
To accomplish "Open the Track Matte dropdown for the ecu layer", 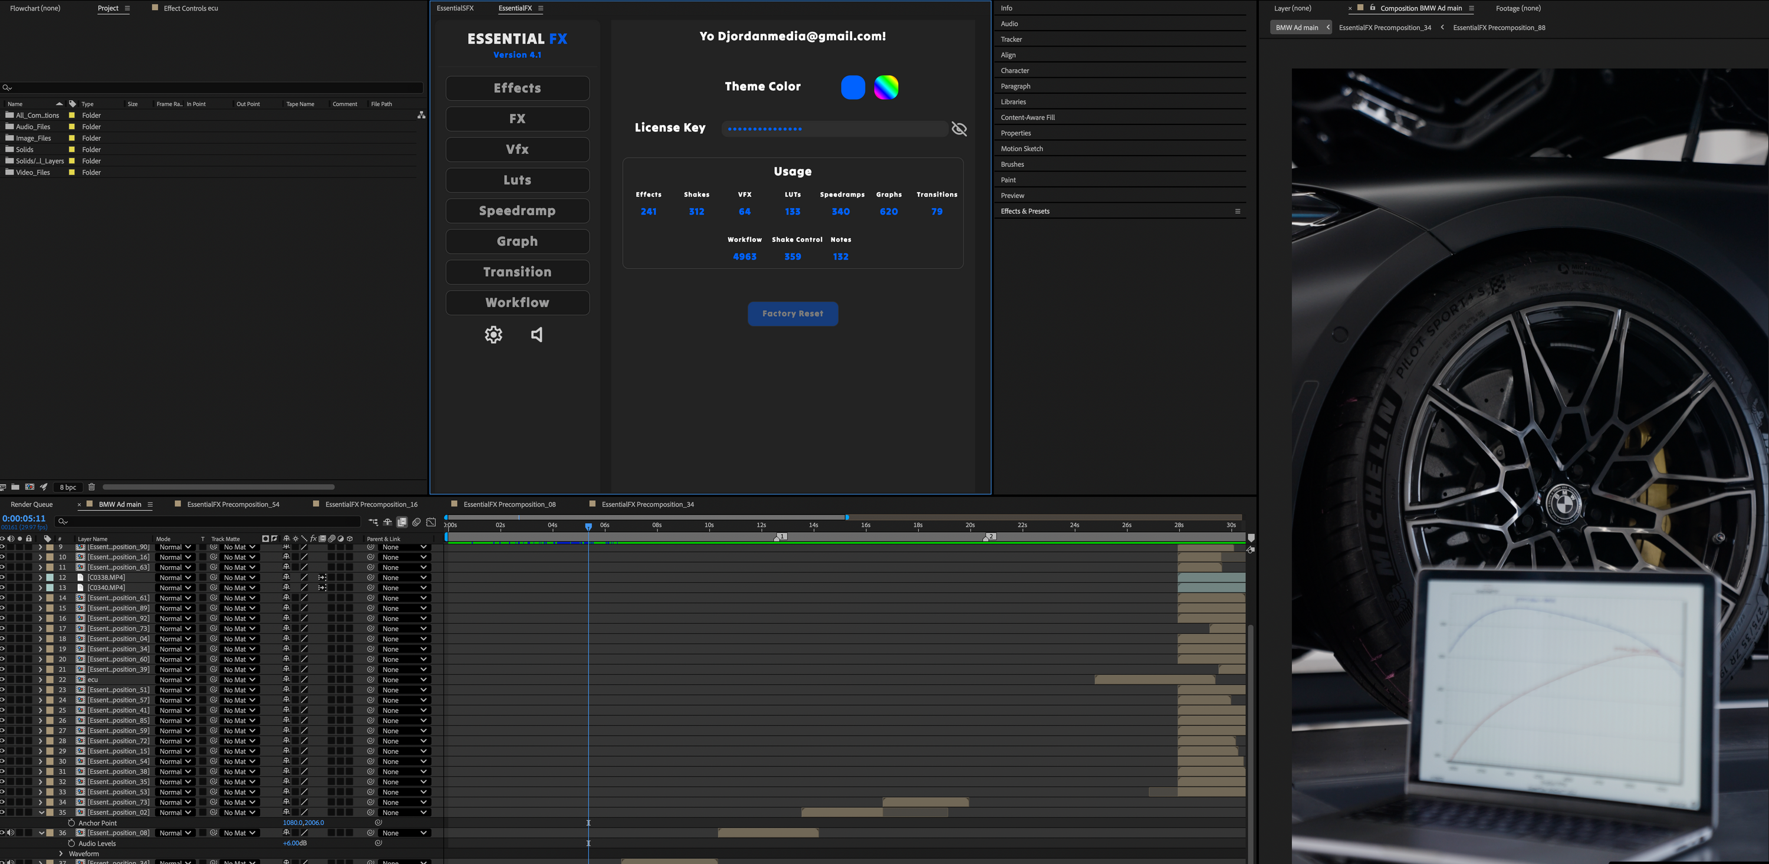I will 237,679.
